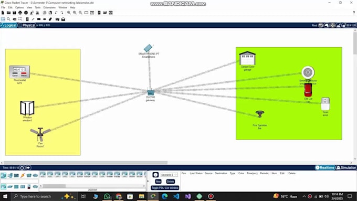Click the workspace vertical scrollbar thumb
The width and height of the screenshot is (357, 201).
pyautogui.click(x=355, y=43)
